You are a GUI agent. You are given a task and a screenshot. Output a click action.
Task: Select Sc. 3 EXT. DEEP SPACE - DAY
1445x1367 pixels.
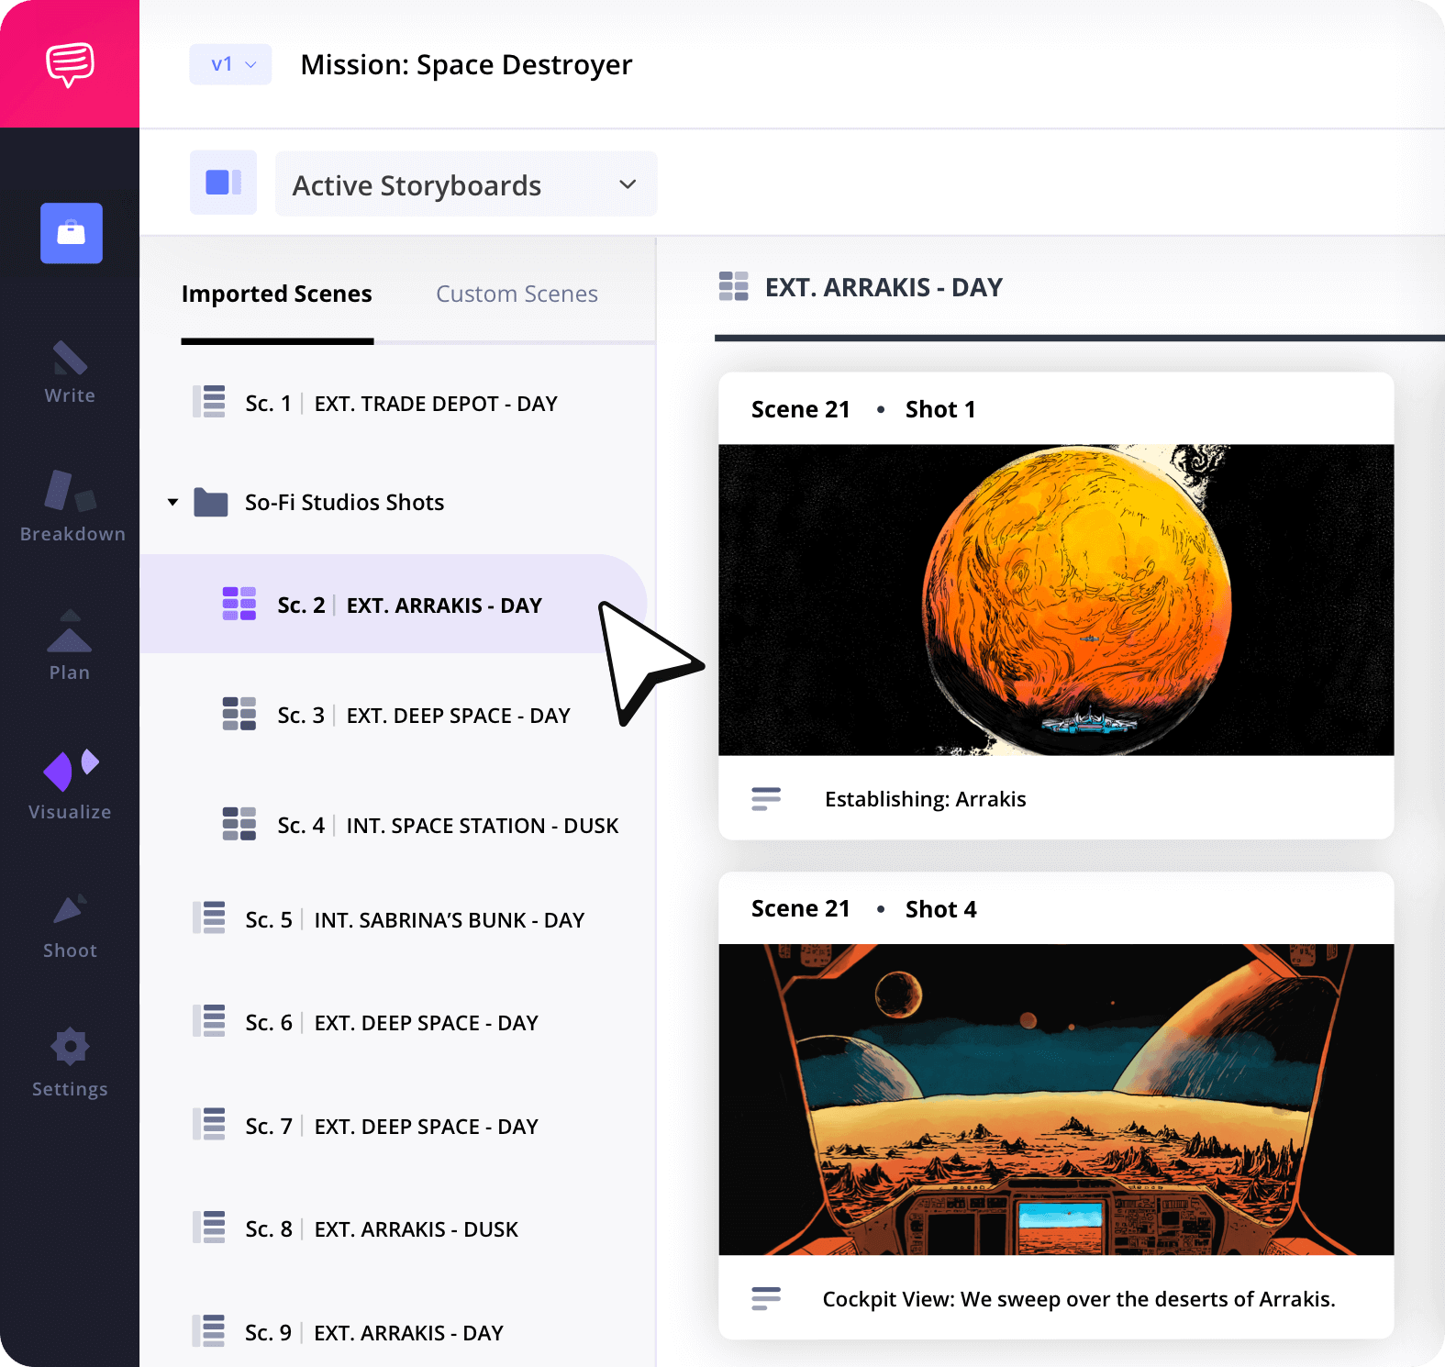(423, 716)
